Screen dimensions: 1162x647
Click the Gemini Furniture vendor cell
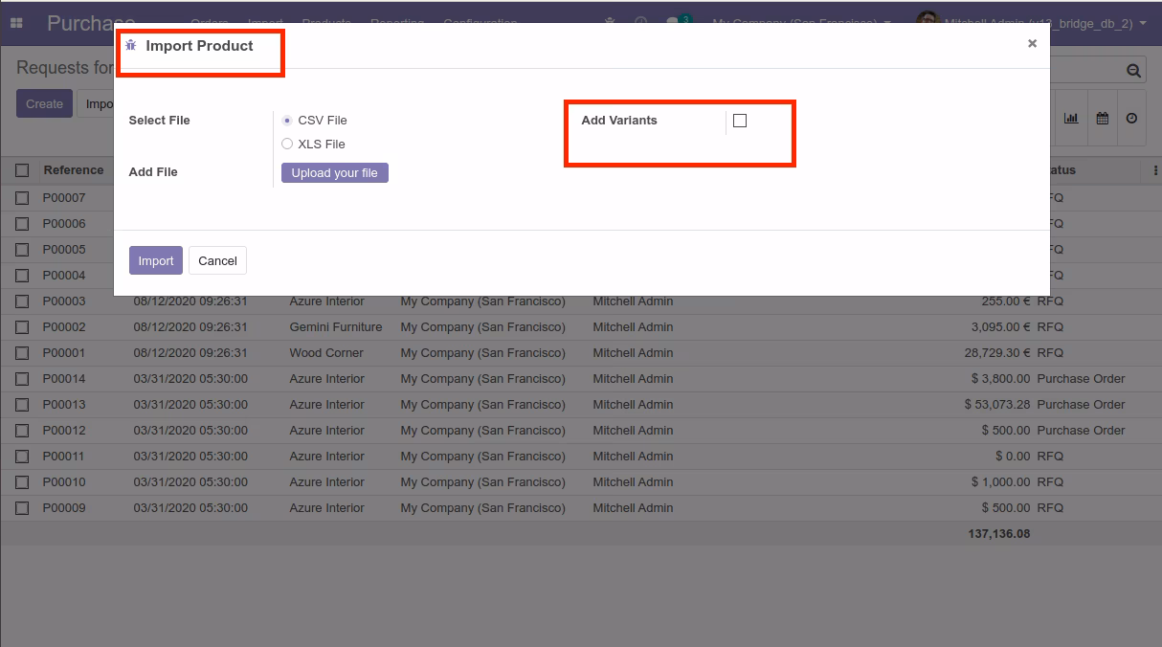[336, 327]
